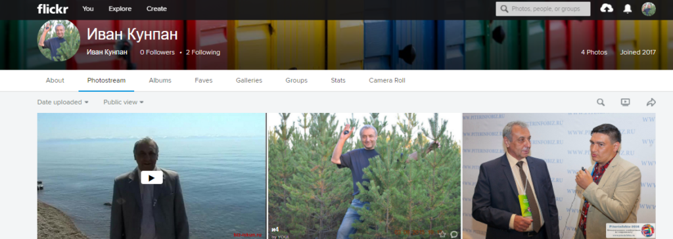673x239 pixels.
Task: Click the 0 Followers link
Action: point(158,53)
